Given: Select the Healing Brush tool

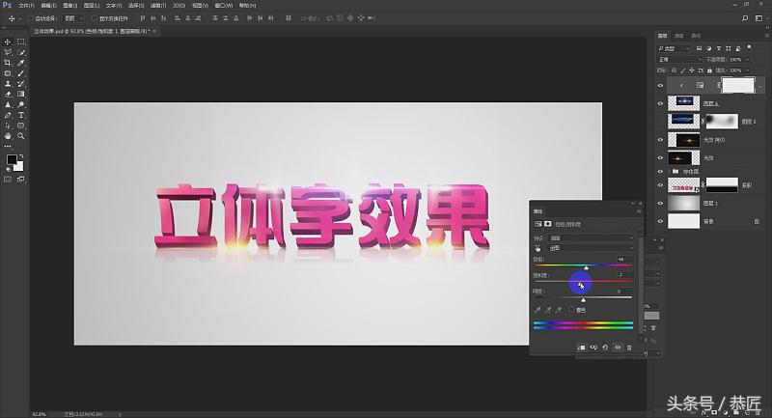Looking at the screenshot, I should (x=8, y=73).
